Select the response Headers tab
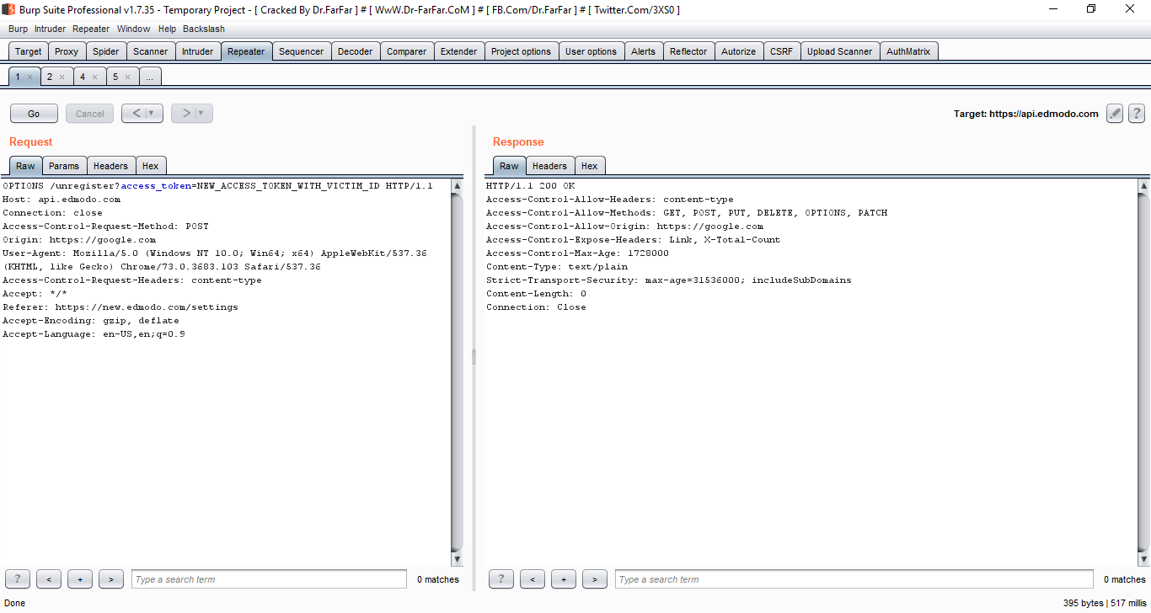The image size is (1151, 613). [549, 166]
